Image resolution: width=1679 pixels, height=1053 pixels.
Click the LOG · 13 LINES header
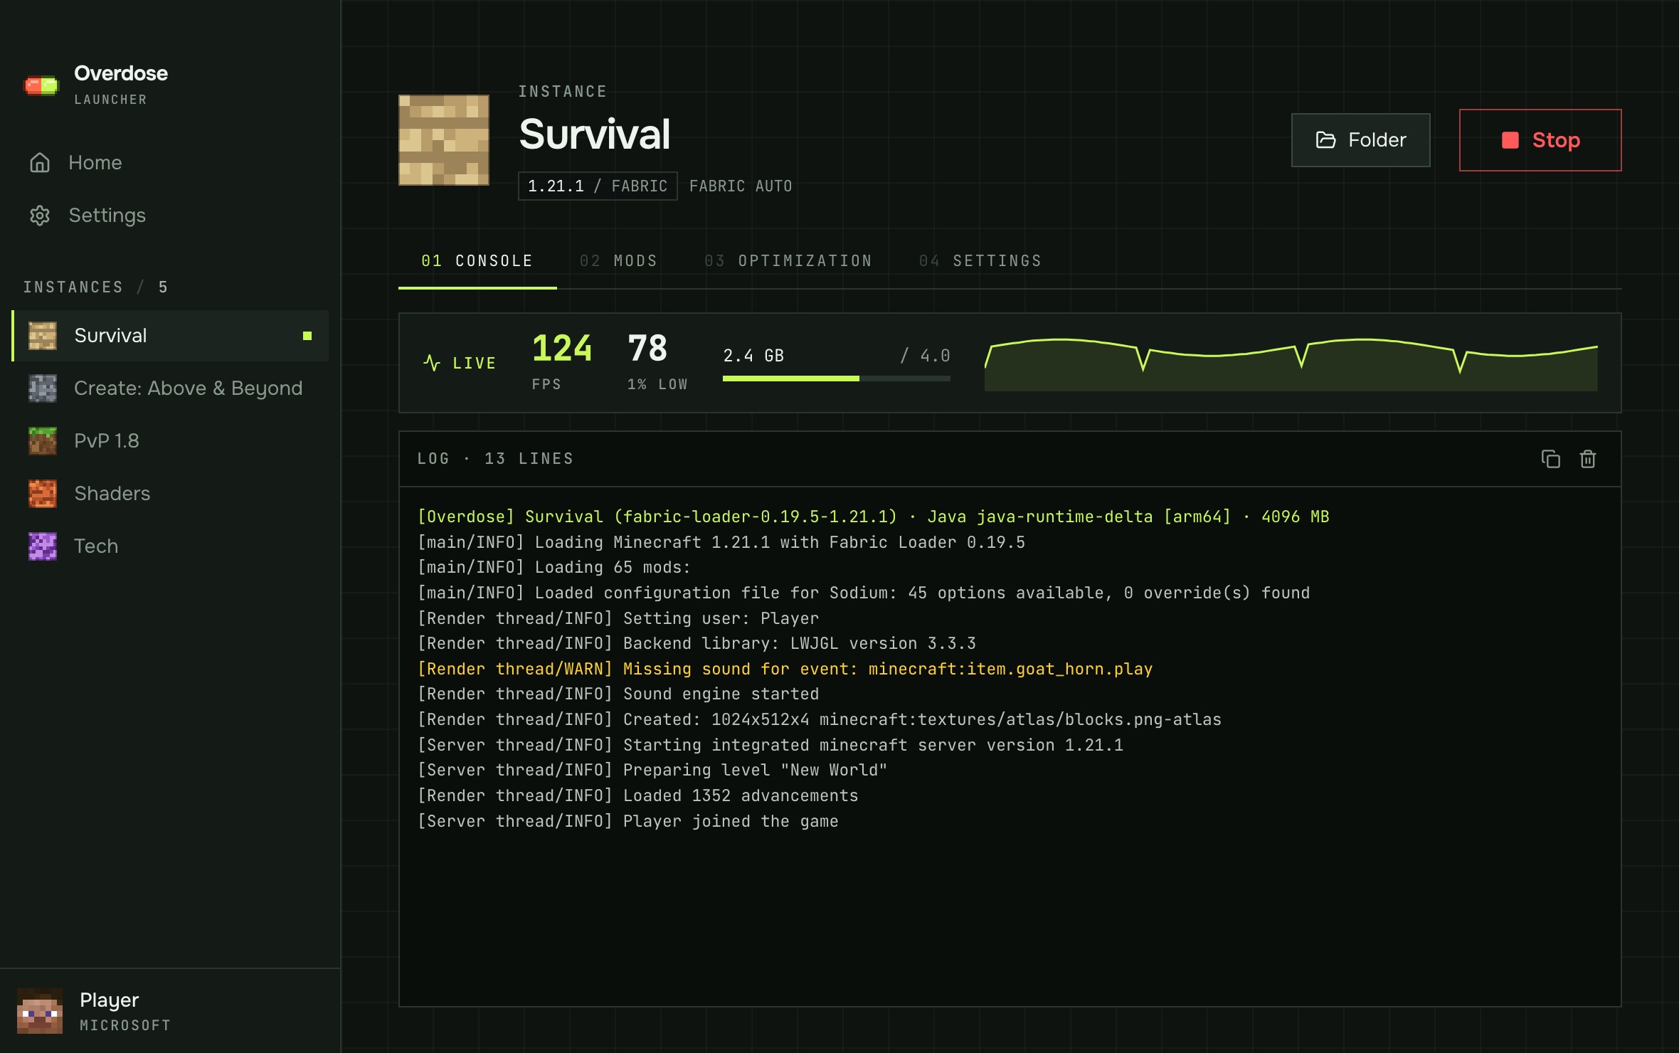click(x=495, y=459)
